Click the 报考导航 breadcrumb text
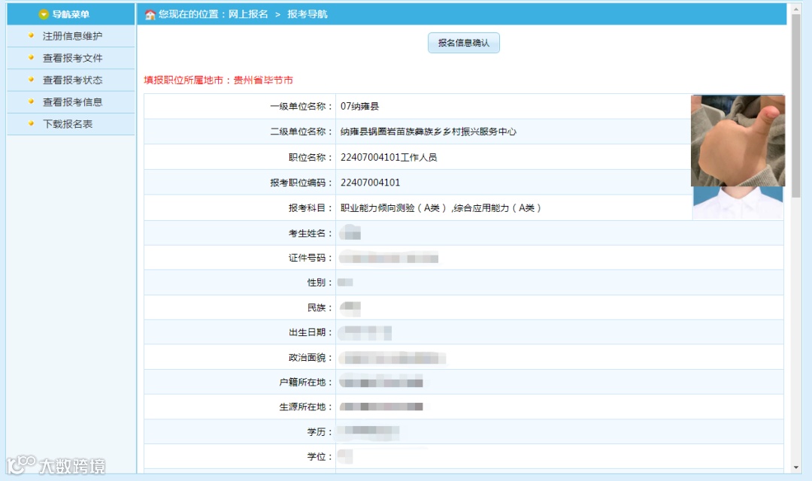 pos(307,14)
